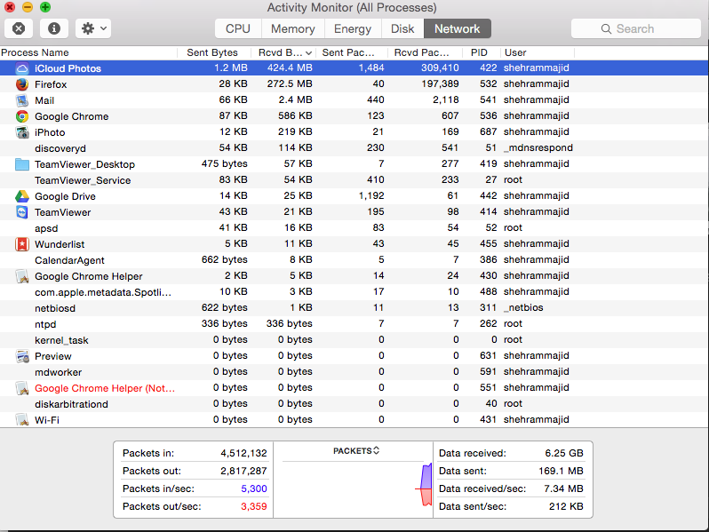The height and width of the screenshot is (532, 709).
Task: Click the Data received/sec 7.34 MB value
Action: click(563, 488)
